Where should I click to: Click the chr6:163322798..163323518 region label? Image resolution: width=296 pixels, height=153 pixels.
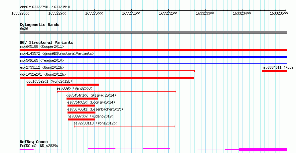click(45, 7)
